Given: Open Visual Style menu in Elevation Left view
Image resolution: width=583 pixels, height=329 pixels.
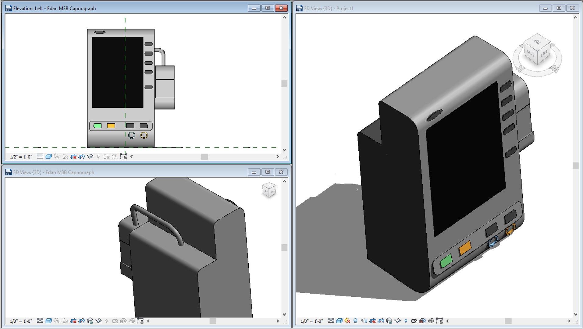Looking at the screenshot, I should pyautogui.click(x=48, y=157).
